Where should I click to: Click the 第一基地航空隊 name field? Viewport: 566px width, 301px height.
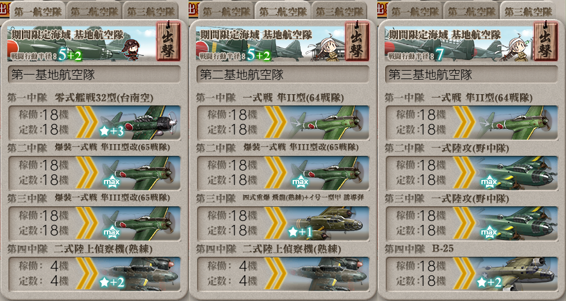tap(94, 75)
